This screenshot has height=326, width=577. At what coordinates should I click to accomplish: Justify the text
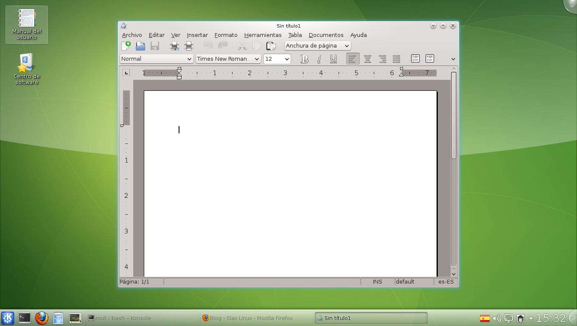pyautogui.click(x=396, y=59)
